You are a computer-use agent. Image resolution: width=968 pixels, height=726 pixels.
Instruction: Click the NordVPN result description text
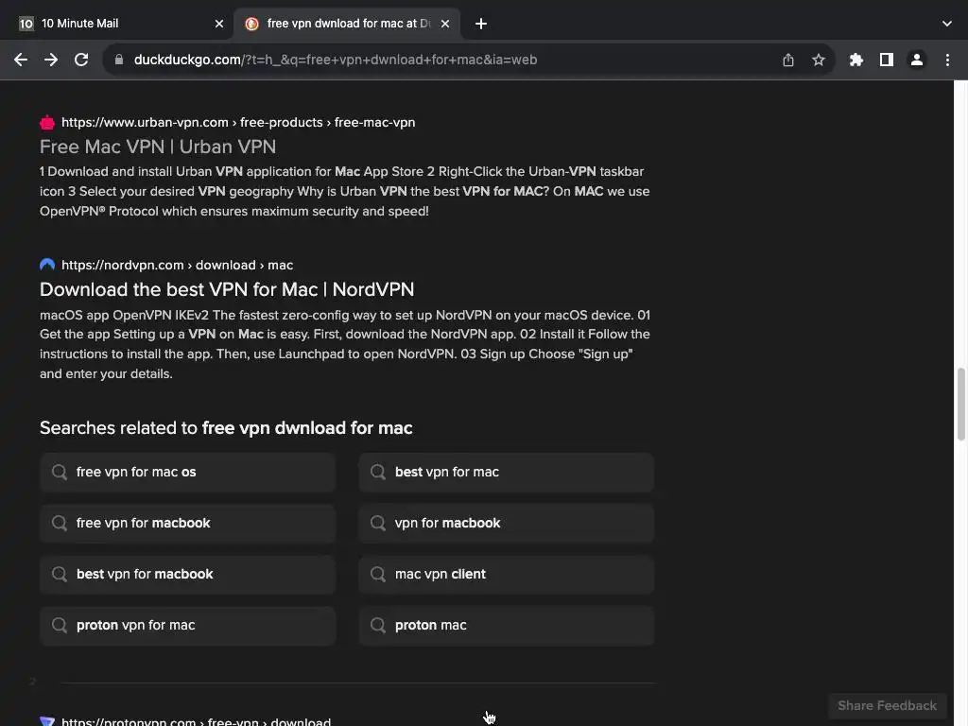click(x=344, y=344)
